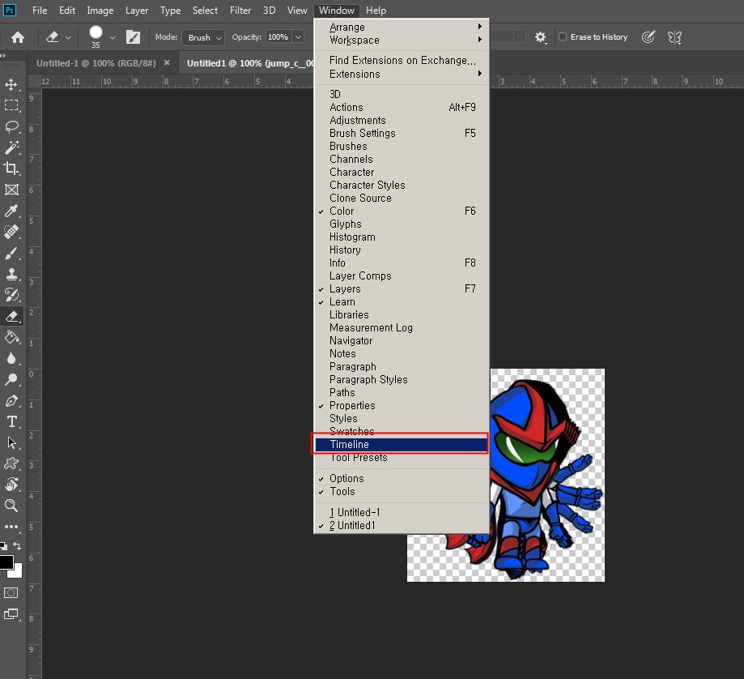Open the Opacity slider dropdown arrow
Viewport: 744px width, 679px height.
(x=298, y=37)
